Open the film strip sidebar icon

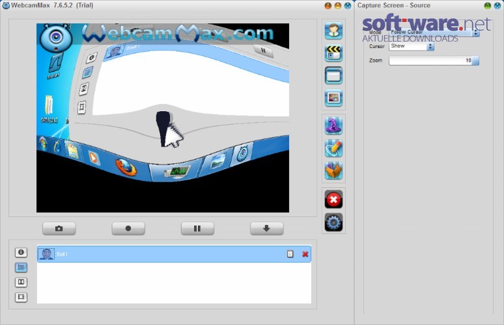point(21,297)
